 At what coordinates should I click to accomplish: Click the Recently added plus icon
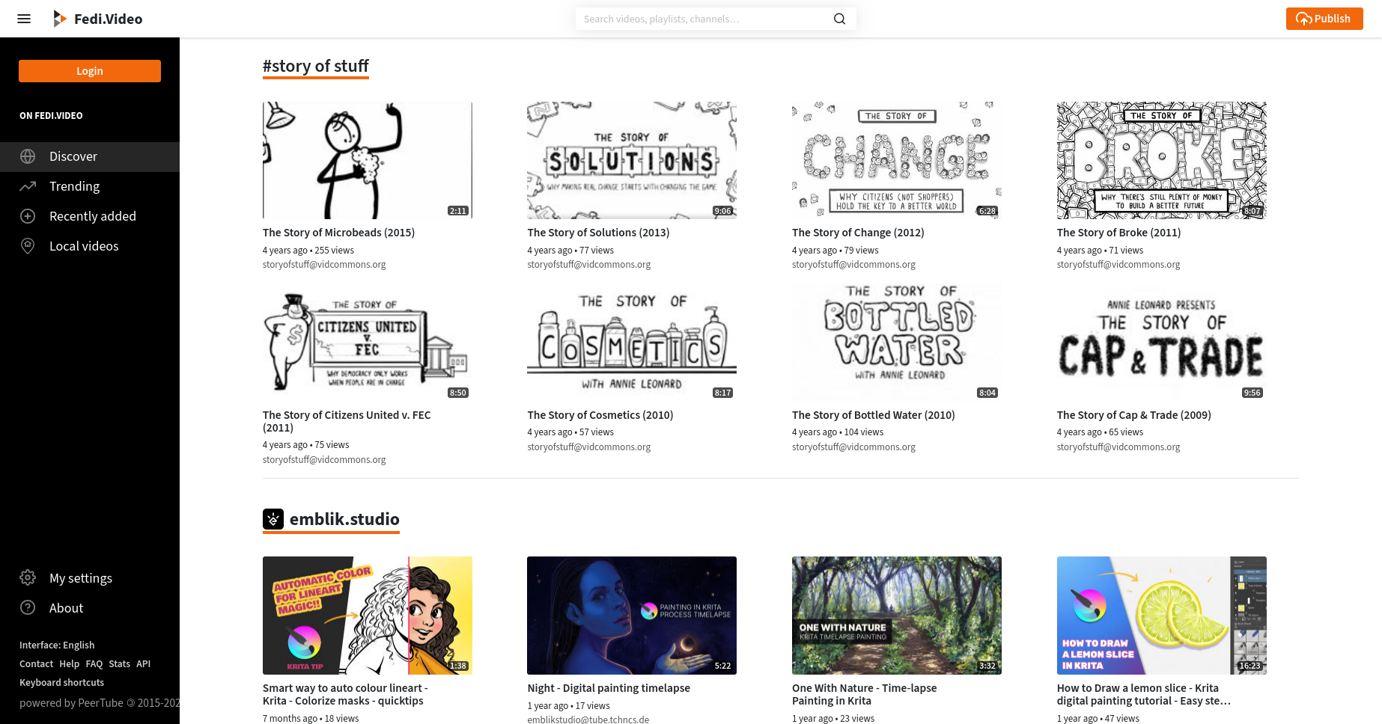coord(28,216)
